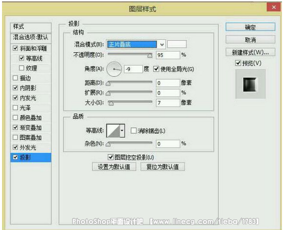Viewport: 284px width, 230px height.
Task: Click 复位为默认值 button
Action: point(162,167)
